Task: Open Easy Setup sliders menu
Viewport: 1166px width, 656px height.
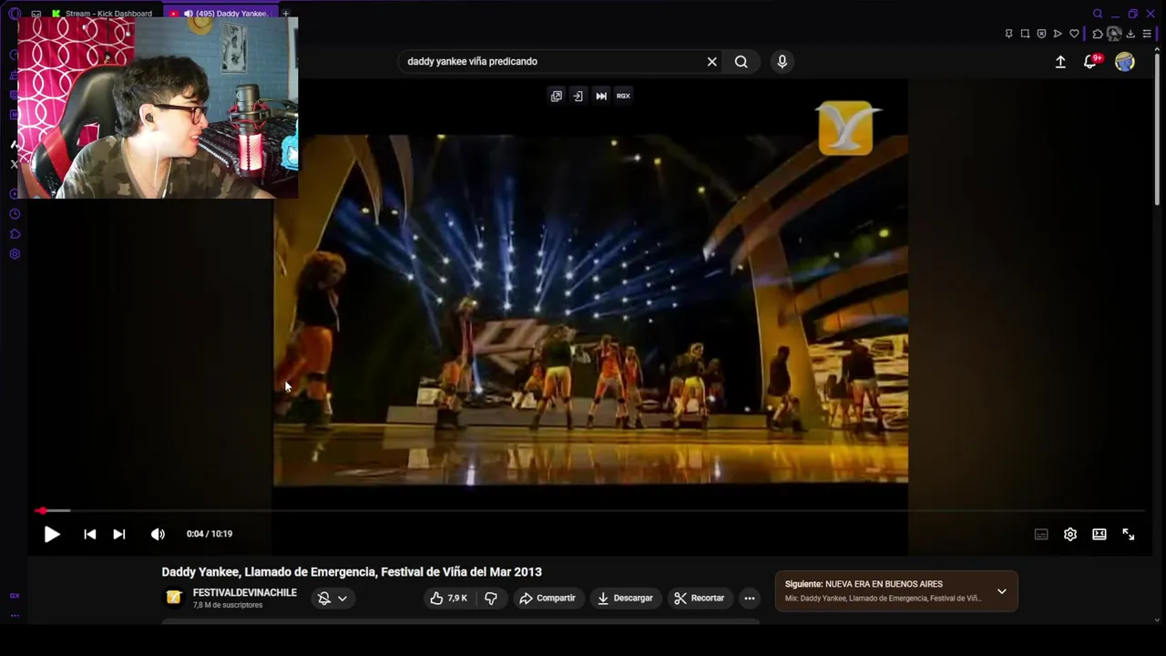Action: [x=1147, y=34]
